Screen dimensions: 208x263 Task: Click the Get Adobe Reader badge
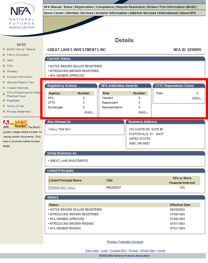click(15, 124)
